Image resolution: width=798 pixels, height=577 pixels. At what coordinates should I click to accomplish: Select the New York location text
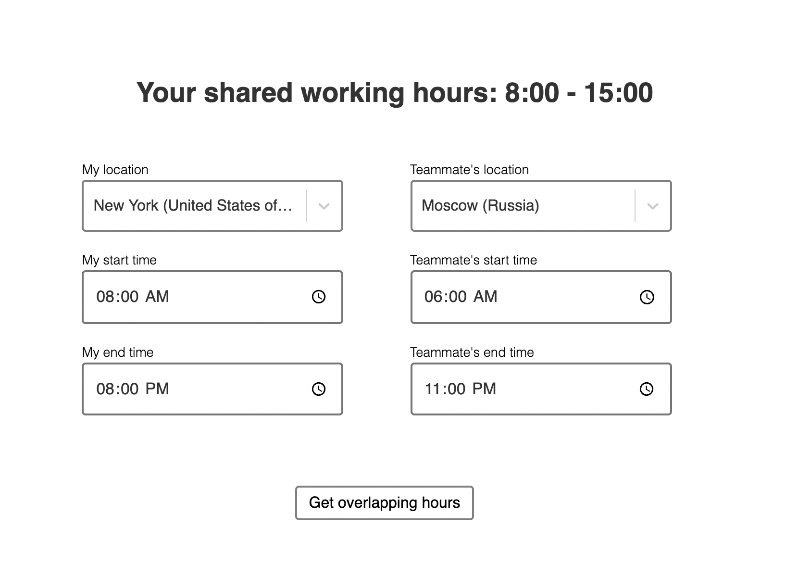coord(192,206)
